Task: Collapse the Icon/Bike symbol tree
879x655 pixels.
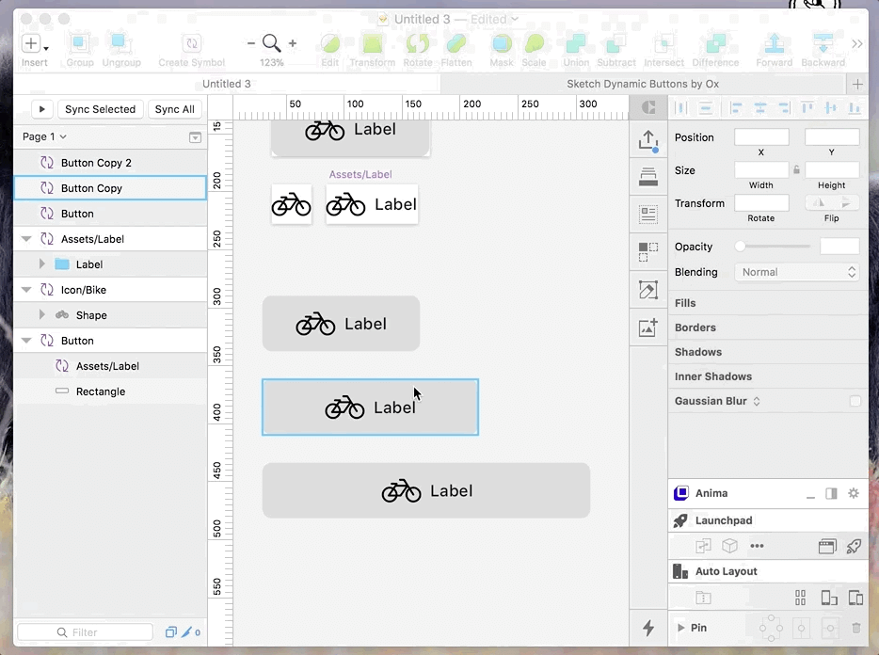Action: pyautogui.click(x=25, y=290)
